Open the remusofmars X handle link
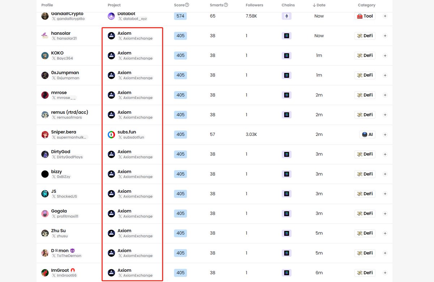This screenshot has height=282, width=434. (x=67, y=117)
